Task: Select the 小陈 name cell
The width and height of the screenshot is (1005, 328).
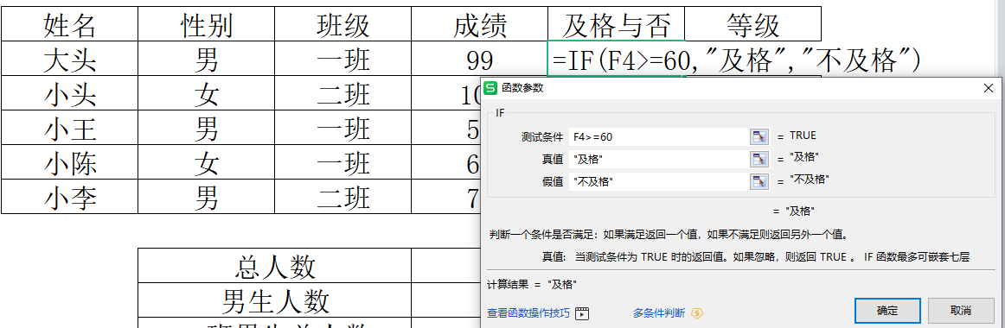Action: [x=69, y=162]
